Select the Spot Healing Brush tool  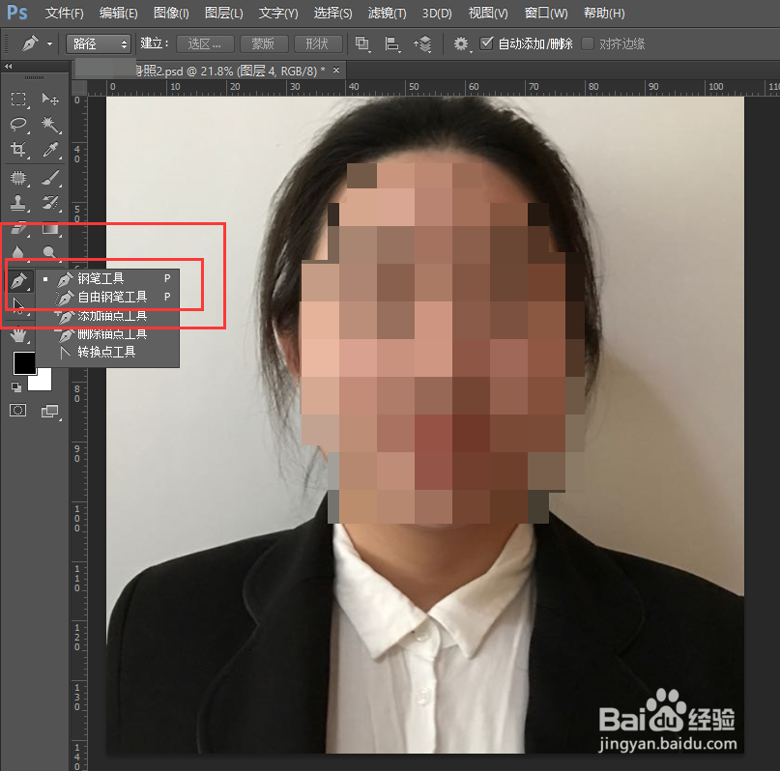tap(18, 178)
